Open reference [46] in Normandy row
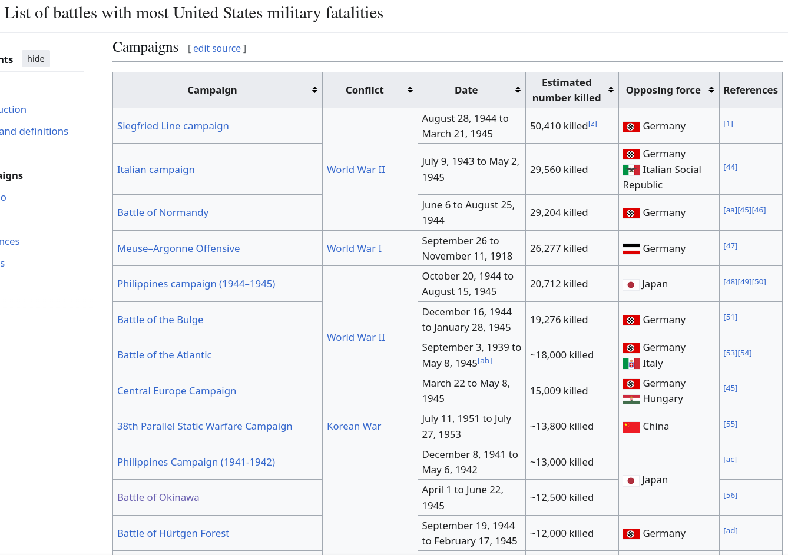Viewport: 788px width, 555px height. point(759,210)
